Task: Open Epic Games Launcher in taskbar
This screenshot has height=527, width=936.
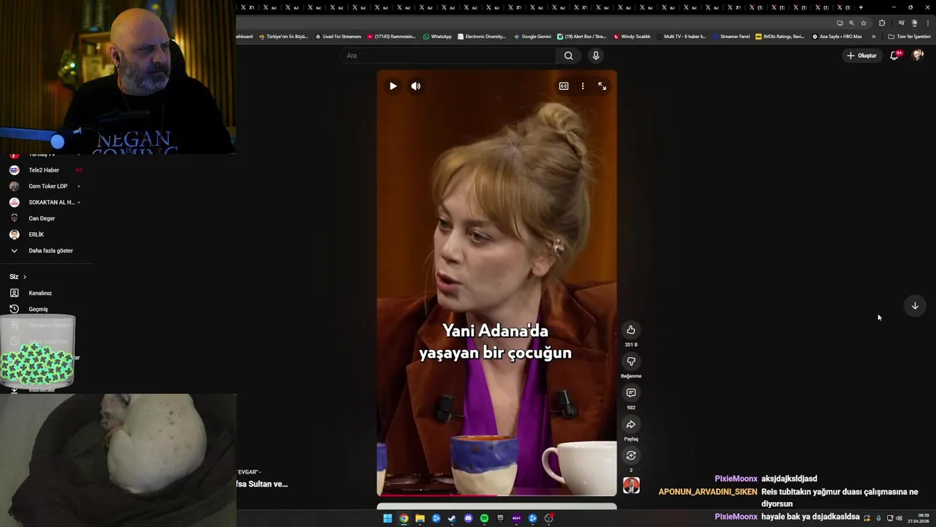Action: pos(500,518)
